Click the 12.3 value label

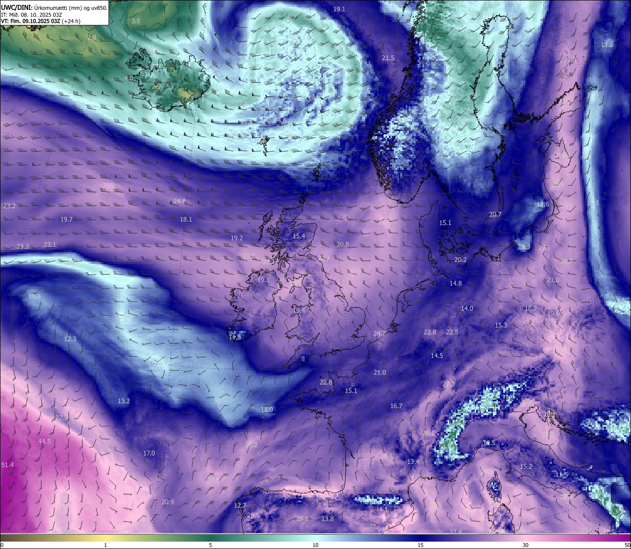point(70,339)
